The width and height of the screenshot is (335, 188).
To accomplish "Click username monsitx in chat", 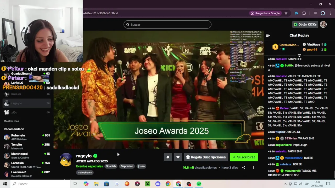I will [281, 76].
